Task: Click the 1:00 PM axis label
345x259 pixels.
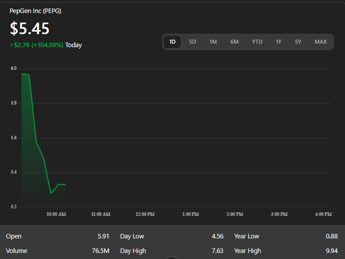Action: coord(190,214)
